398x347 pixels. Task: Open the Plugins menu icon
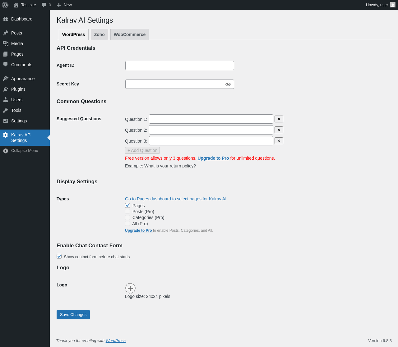6,89
